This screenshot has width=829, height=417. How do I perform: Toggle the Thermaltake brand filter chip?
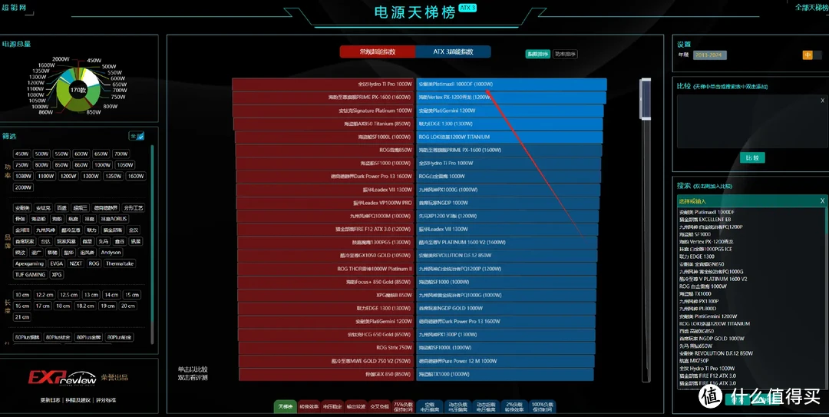[120, 263]
